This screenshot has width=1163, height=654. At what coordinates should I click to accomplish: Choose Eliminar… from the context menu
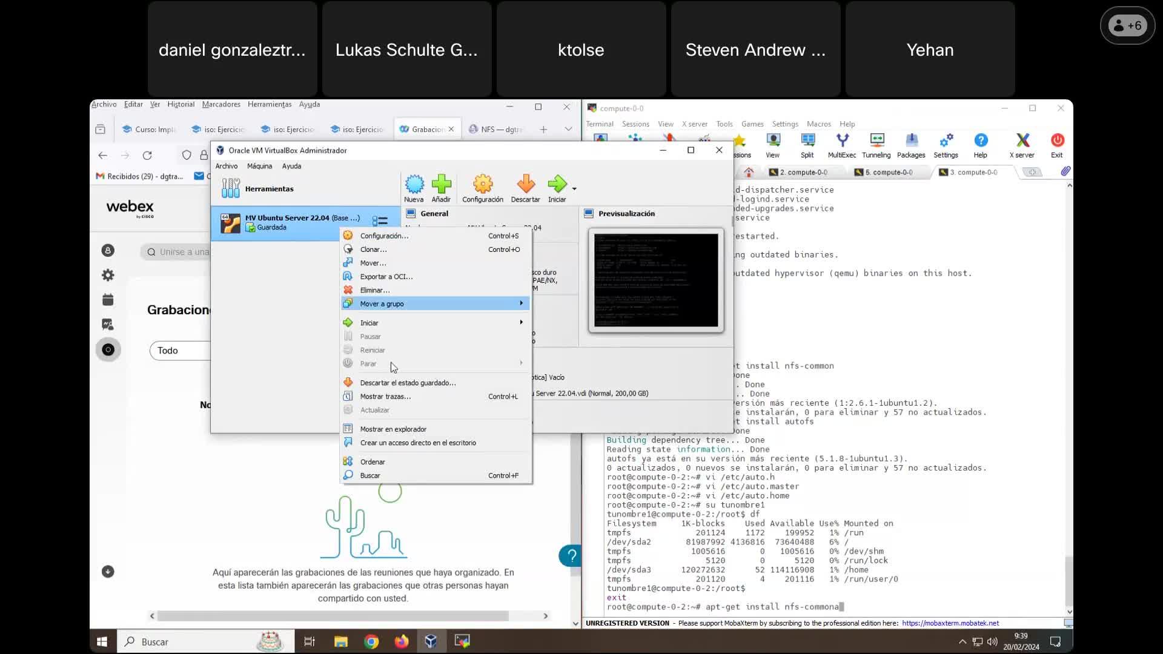(x=374, y=290)
